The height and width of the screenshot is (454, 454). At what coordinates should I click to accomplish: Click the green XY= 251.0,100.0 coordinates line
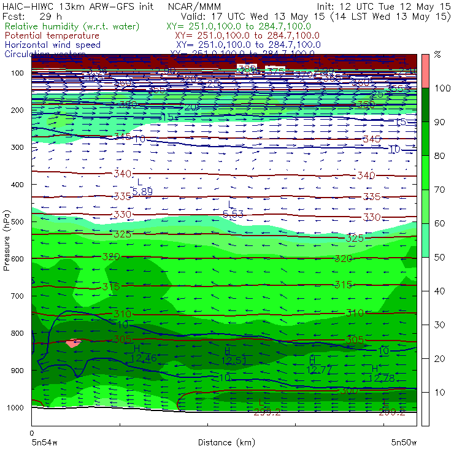[x=239, y=26]
